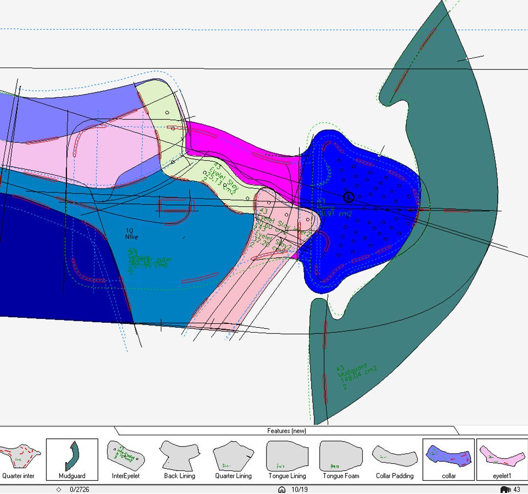
Task: Select the Mudguard feature thumbnail
Action: (72, 460)
